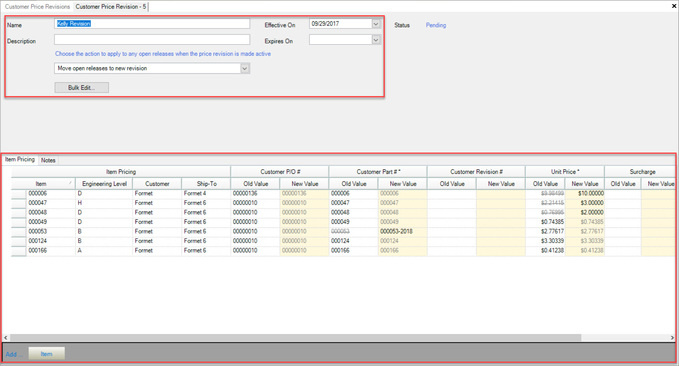Click new Customer Revision cell for 000006
The height and width of the screenshot is (366, 679).
click(x=501, y=193)
